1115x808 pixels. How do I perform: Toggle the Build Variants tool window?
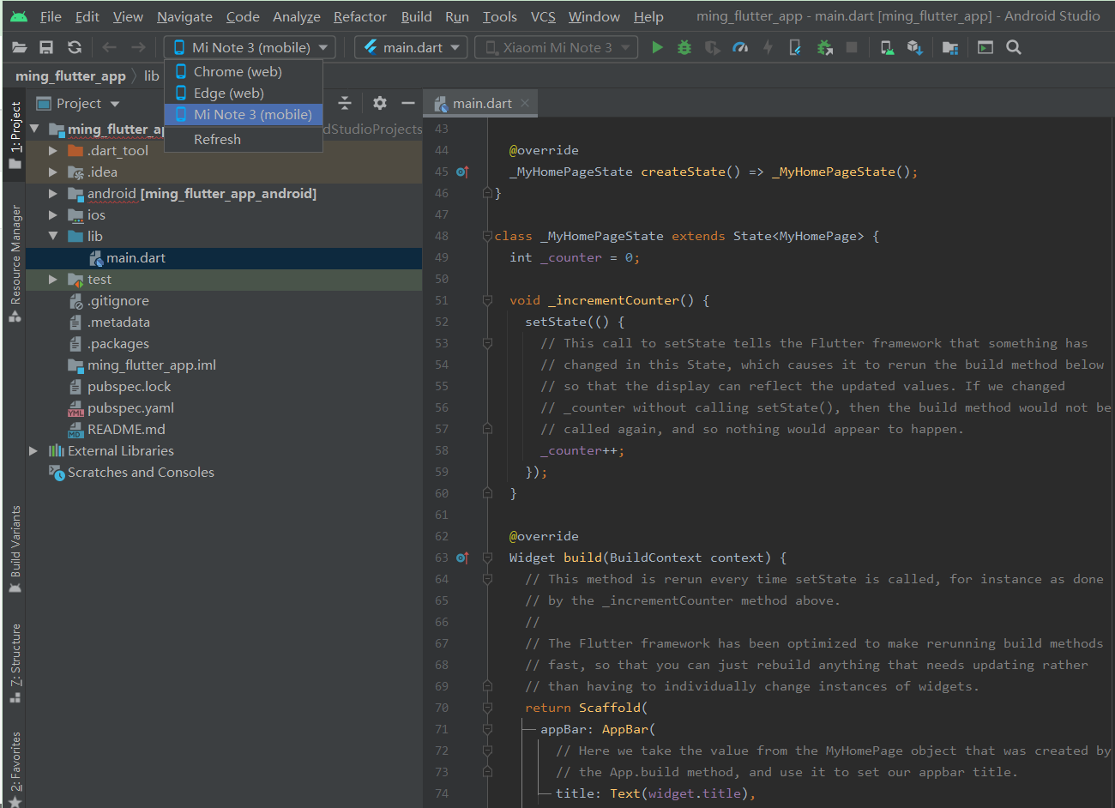pyautogui.click(x=15, y=550)
